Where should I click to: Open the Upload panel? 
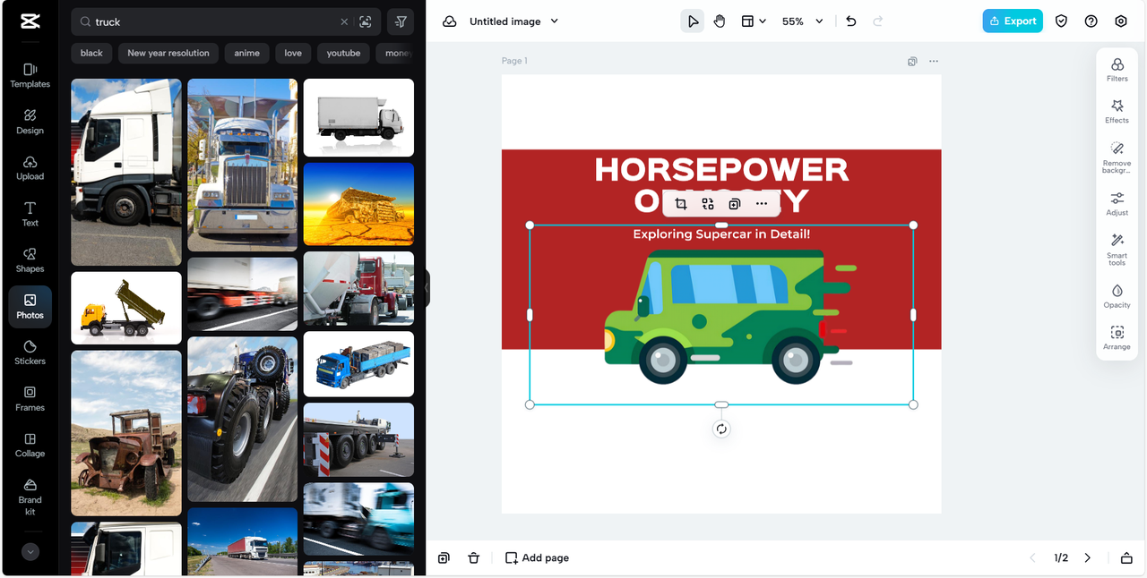click(30, 168)
